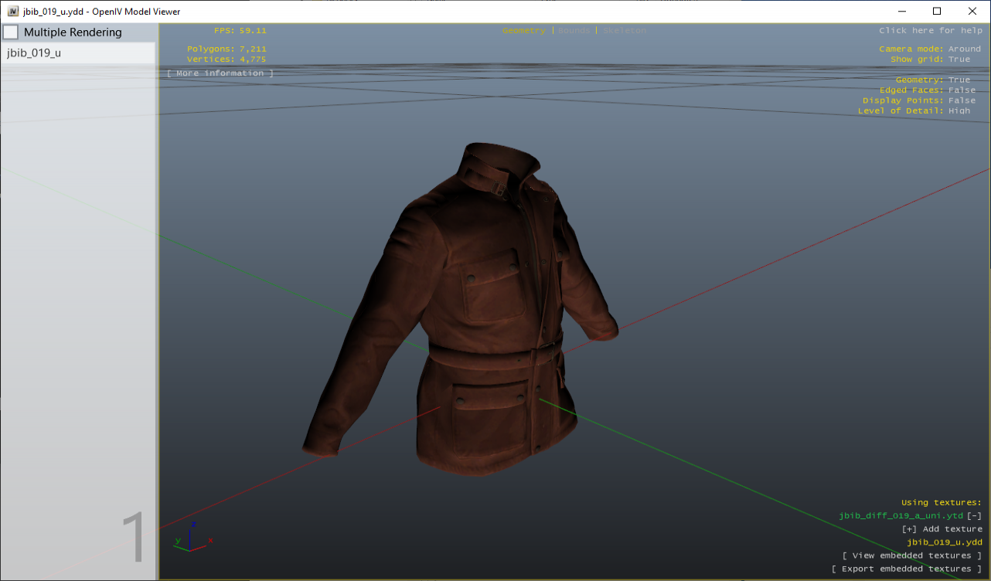Remove texture jbib_diff_019_a_uni.ytd with the [-] control
The height and width of the screenshot is (581, 991).
pos(973,515)
